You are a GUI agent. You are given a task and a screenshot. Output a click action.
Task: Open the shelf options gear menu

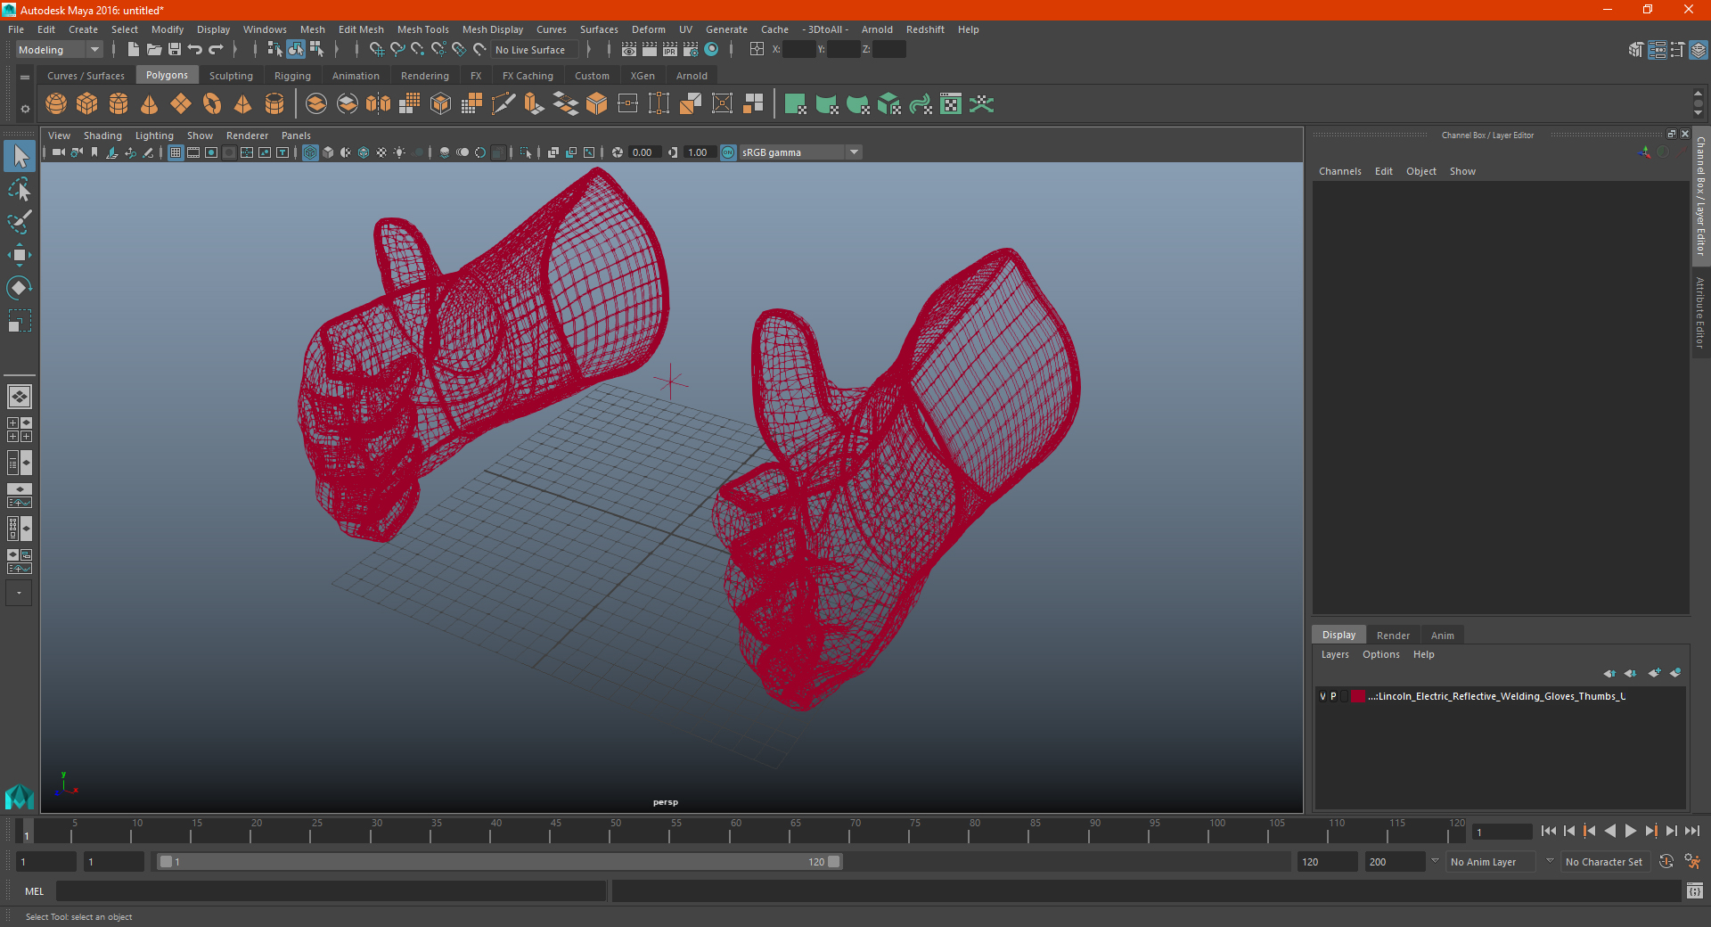[x=25, y=110]
